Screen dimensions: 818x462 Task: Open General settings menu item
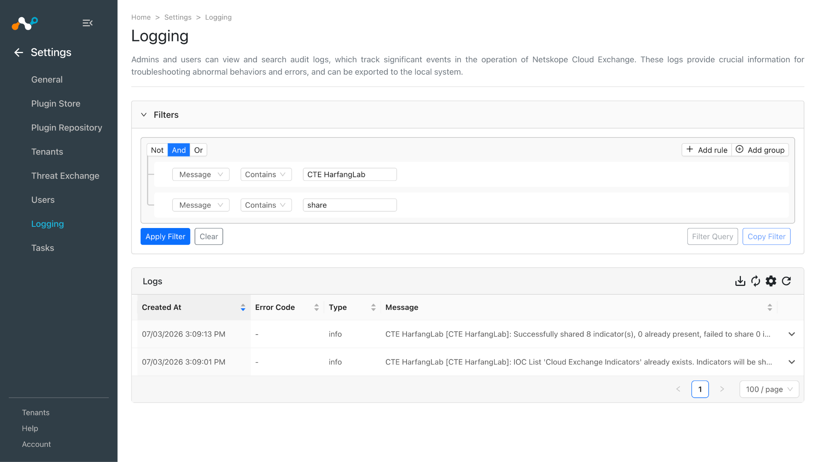coord(47,79)
